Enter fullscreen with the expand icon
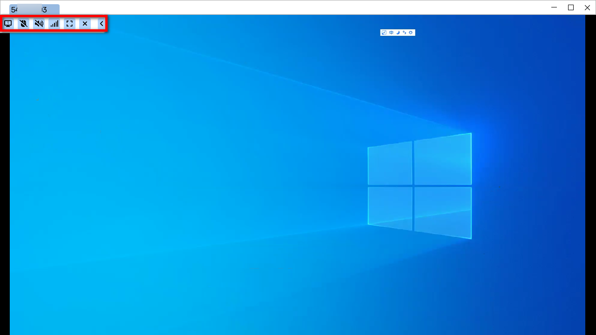 click(69, 23)
